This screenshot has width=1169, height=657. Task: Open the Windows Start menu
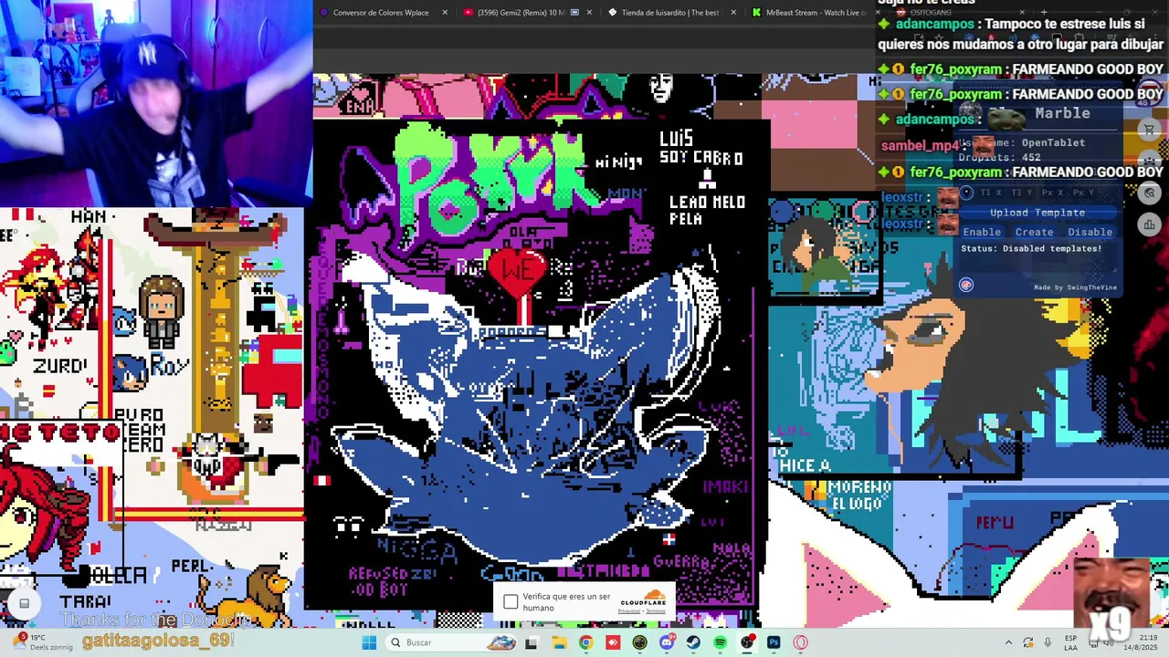(x=369, y=642)
